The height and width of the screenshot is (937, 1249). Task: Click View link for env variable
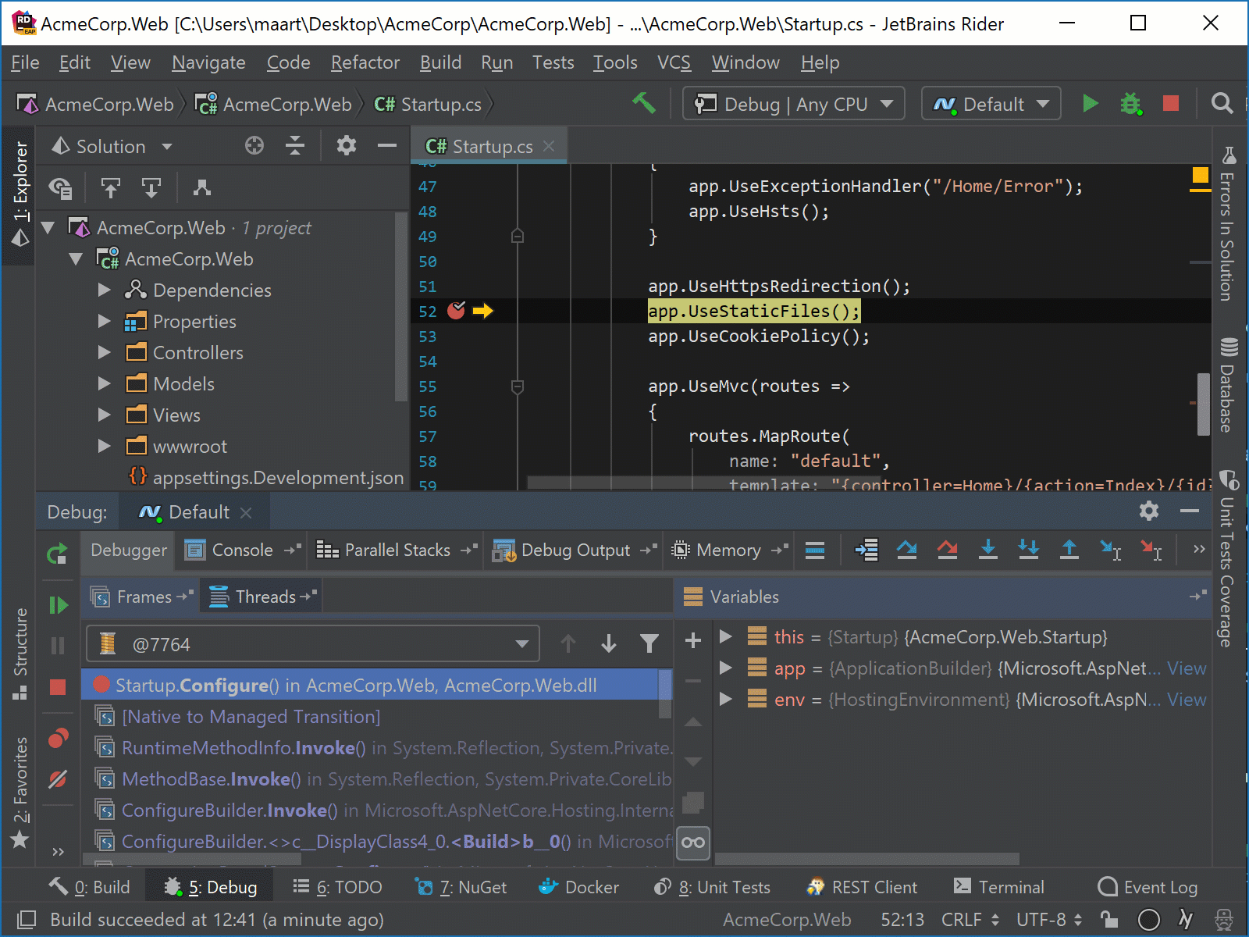pyautogui.click(x=1187, y=700)
